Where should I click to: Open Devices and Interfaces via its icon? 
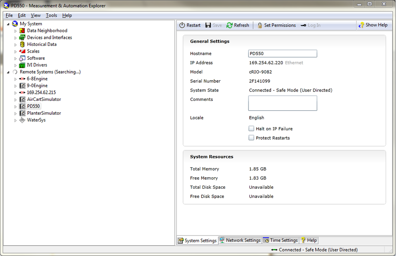[22, 37]
